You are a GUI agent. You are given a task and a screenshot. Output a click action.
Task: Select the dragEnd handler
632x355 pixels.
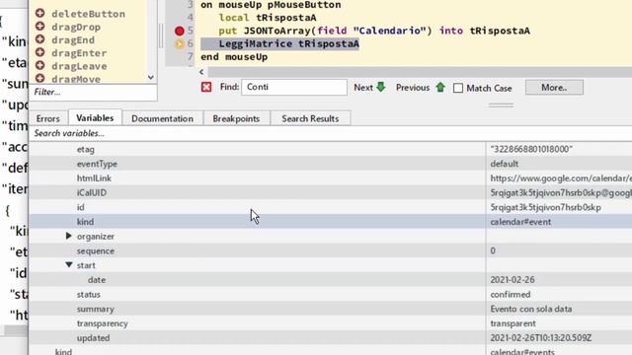click(x=73, y=39)
